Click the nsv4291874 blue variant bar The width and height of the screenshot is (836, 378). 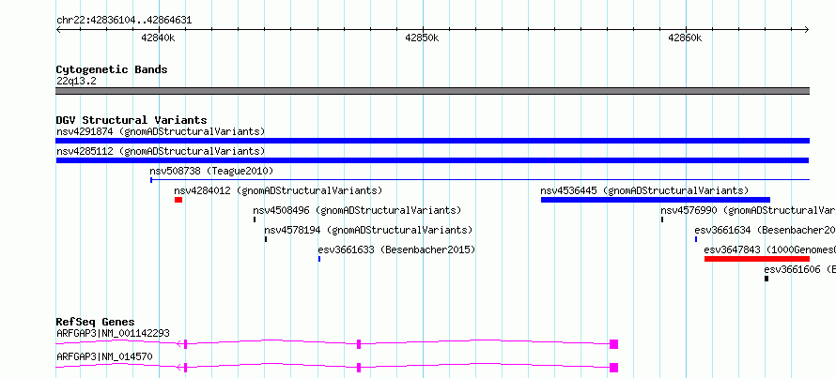pyautogui.click(x=432, y=141)
